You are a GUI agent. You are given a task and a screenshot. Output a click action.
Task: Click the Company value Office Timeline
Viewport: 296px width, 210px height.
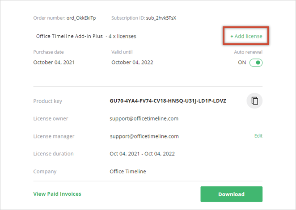point(128,172)
